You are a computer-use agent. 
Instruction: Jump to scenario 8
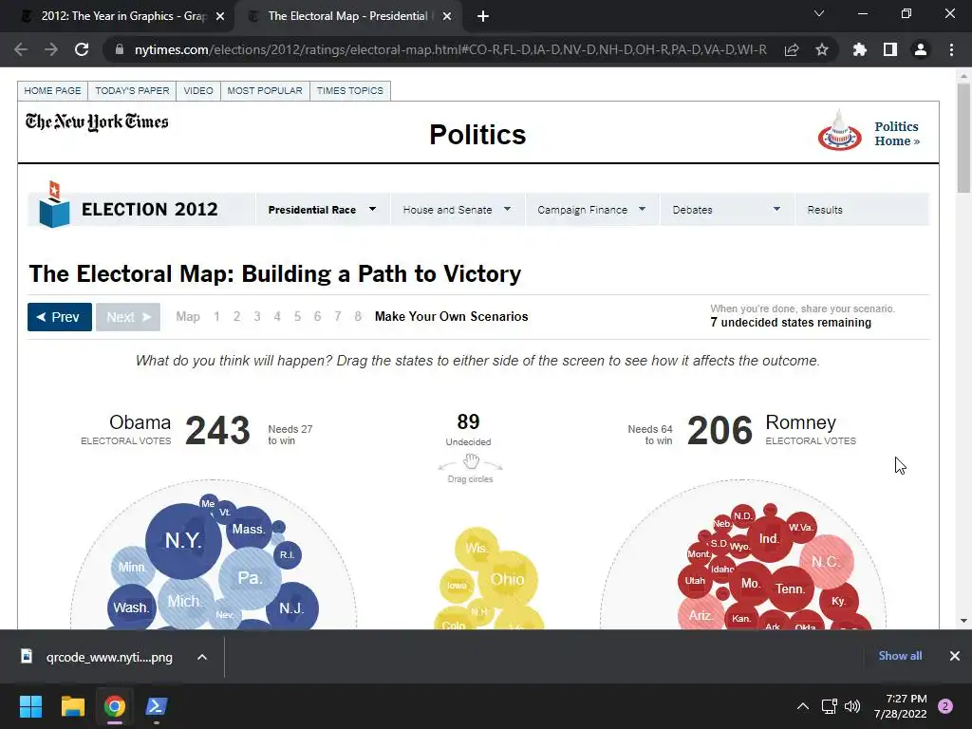tap(358, 317)
